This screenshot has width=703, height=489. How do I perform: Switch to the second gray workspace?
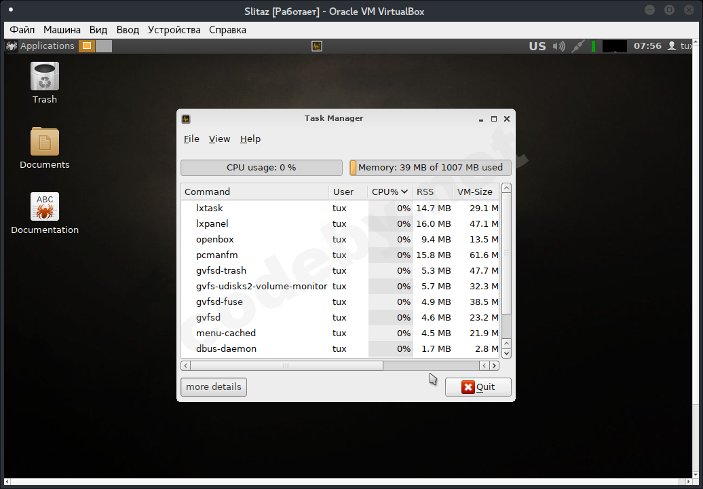104,46
